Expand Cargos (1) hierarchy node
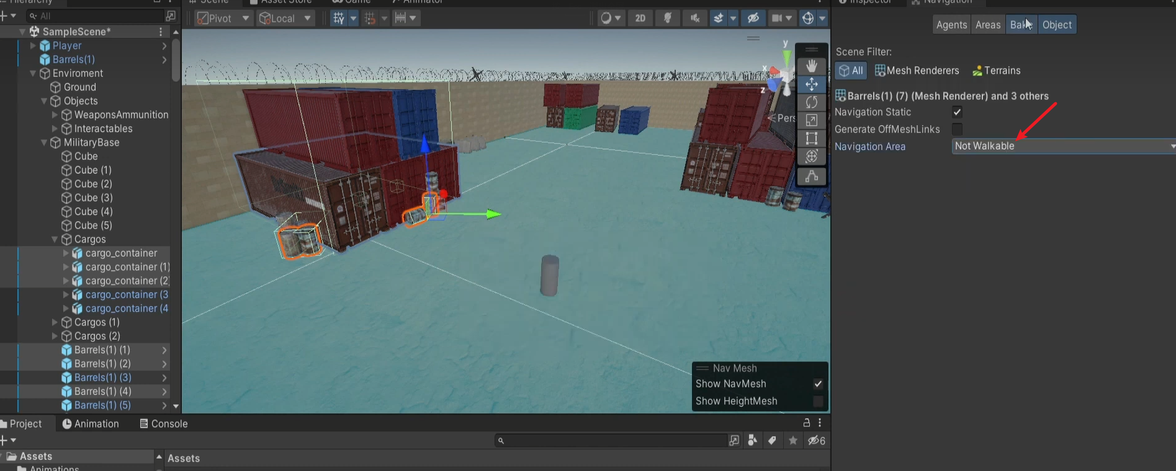The width and height of the screenshot is (1176, 471). (55, 322)
